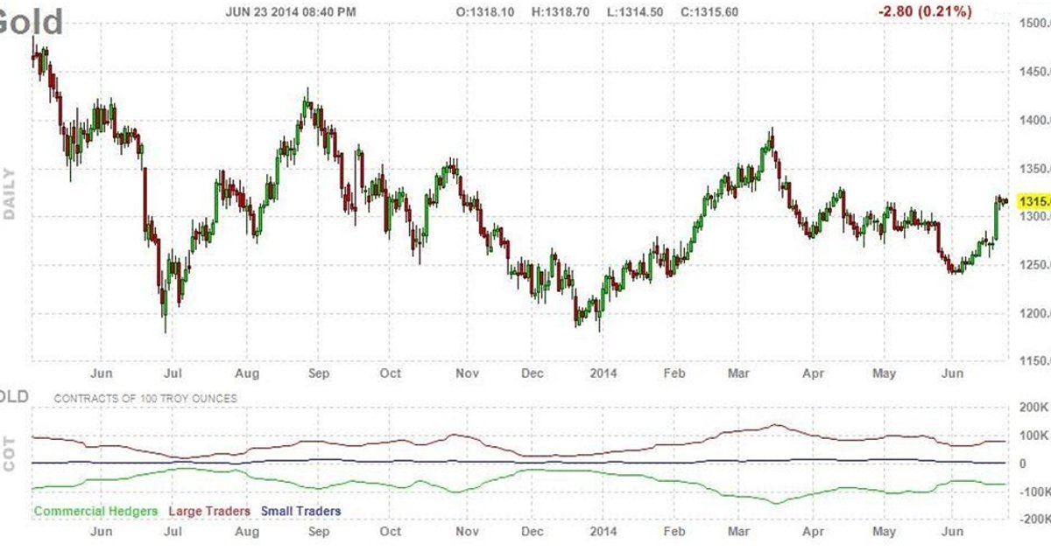Click the DAILY timeframe label
Screen dimensions: 1051x551
click(x=11, y=194)
